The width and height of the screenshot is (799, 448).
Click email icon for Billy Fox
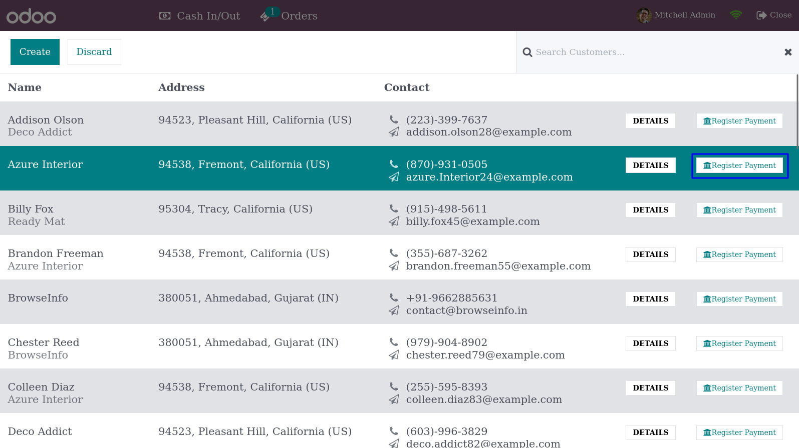[394, 221]
